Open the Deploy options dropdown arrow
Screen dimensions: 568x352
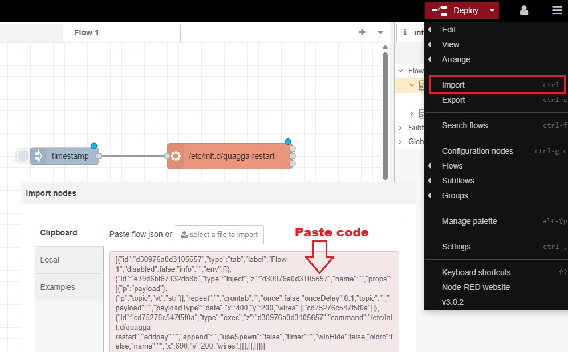point(492,10)
